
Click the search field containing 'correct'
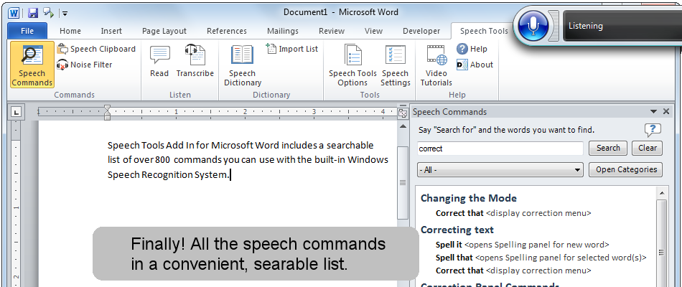pyautogui.click(x=500, y=149)
